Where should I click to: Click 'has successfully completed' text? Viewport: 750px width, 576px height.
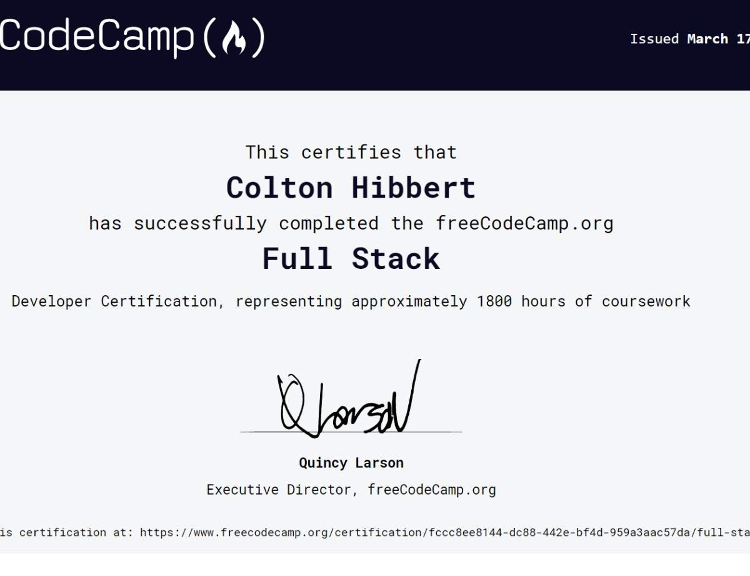[x=233, y=224]
